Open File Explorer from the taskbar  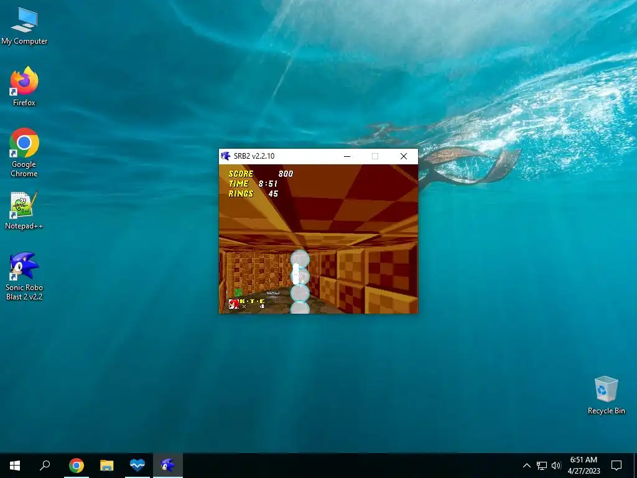click(x=107, y=466)
